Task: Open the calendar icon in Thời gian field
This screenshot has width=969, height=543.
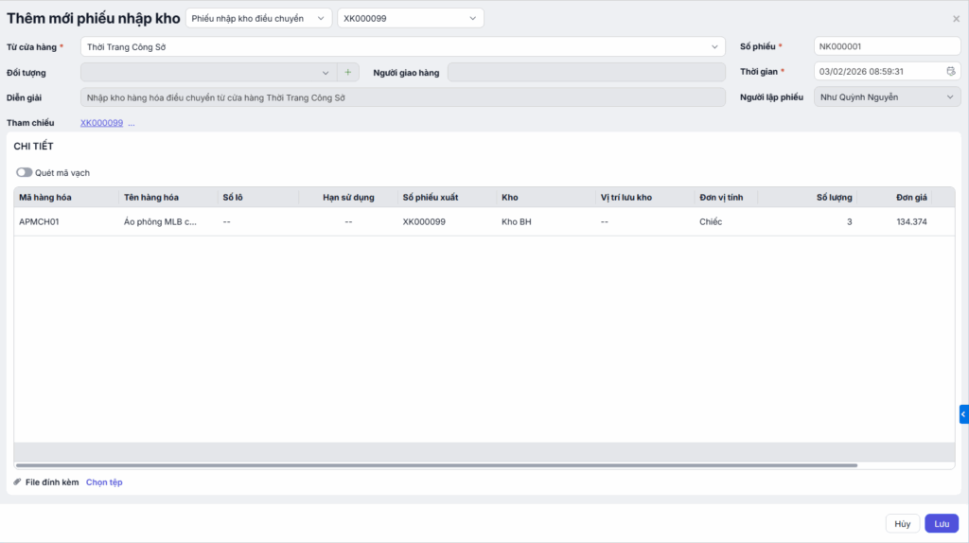Action: 950,72
